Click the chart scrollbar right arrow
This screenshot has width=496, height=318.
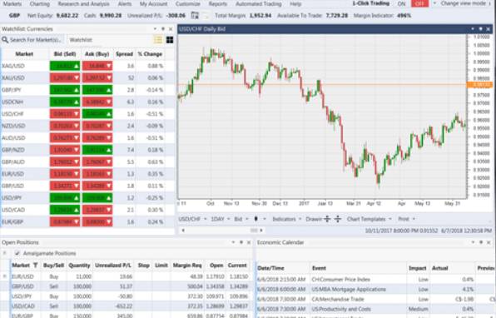click(261, 231)
